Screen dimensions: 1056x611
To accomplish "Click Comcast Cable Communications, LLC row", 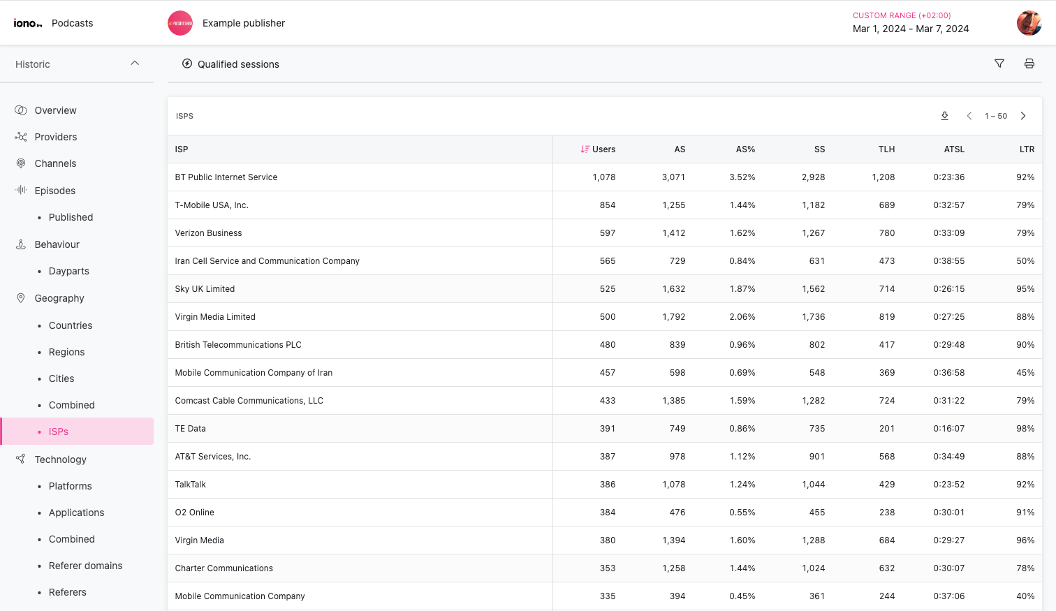I will point(605,401).
